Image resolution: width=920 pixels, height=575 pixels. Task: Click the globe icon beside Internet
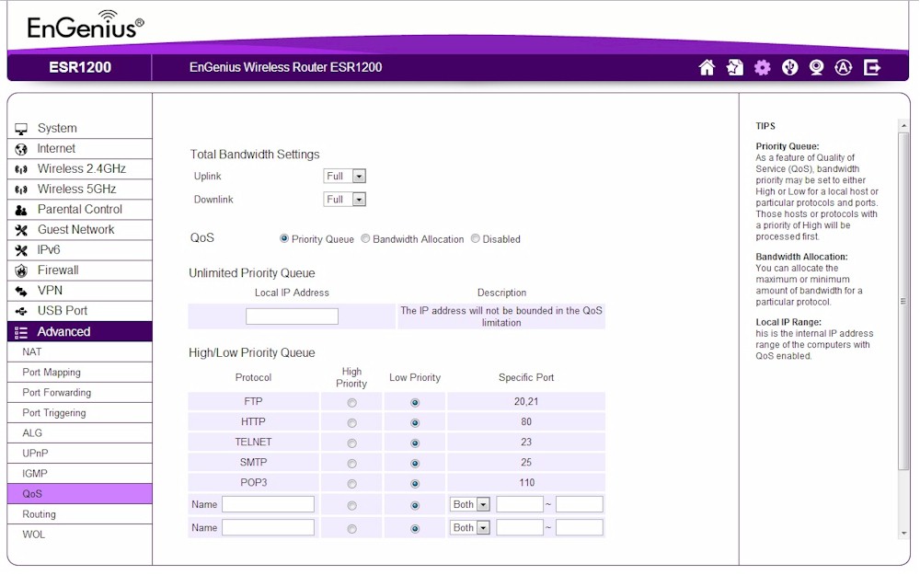(21, 149)
